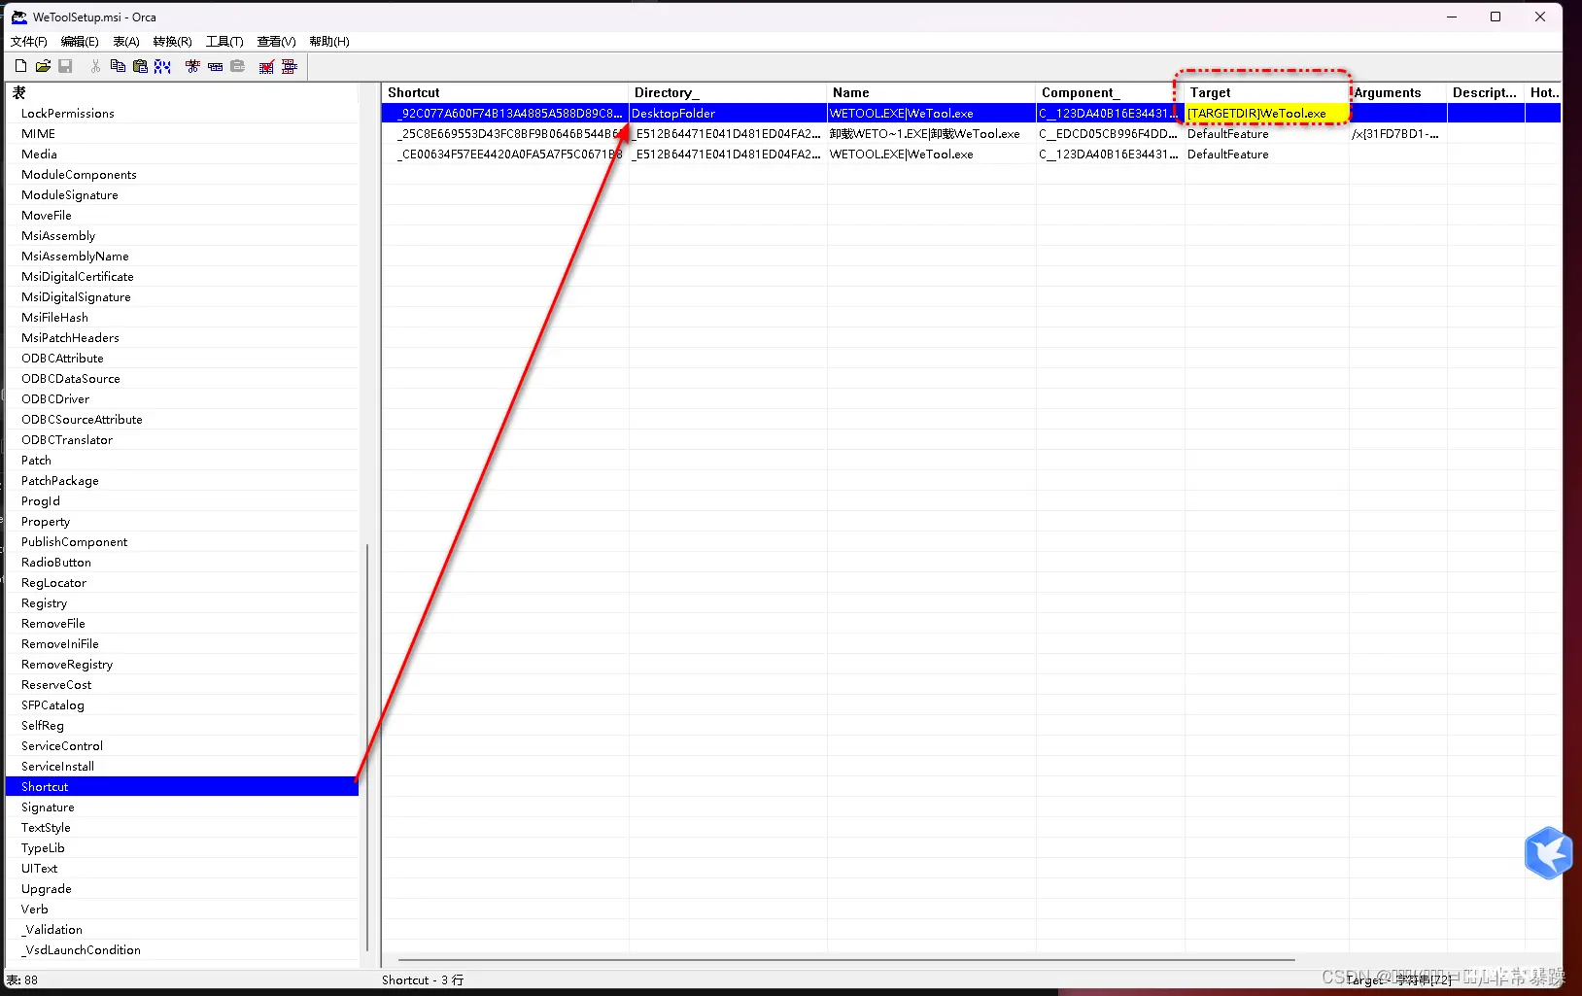Click the Component_ column header
Viewport: 1582px width, 996px height.
[1111, 92]
